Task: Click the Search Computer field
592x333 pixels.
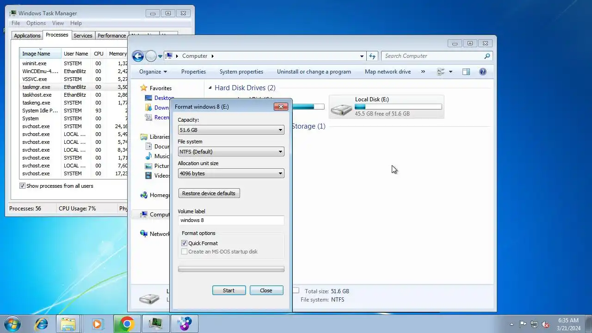Action: pyautogui.click(x=432, y=56)
